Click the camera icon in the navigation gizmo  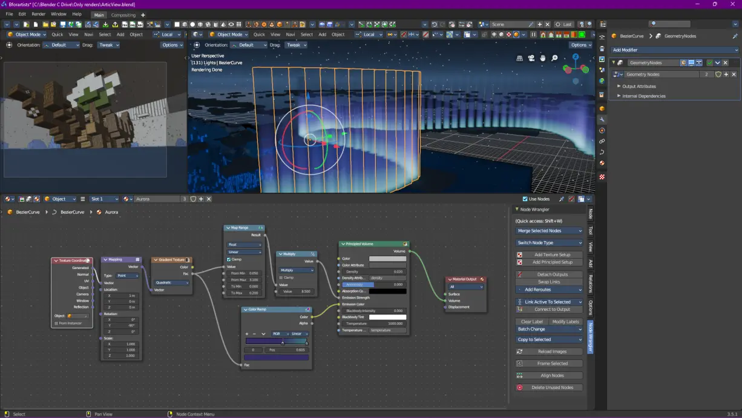531,58
